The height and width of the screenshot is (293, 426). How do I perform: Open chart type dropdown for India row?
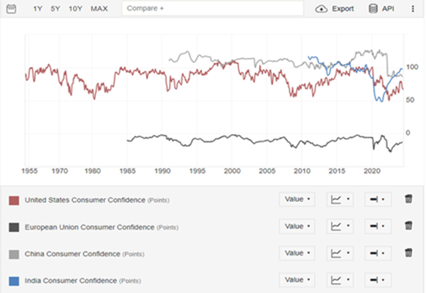pyautogui.click(x=340, y=280)
